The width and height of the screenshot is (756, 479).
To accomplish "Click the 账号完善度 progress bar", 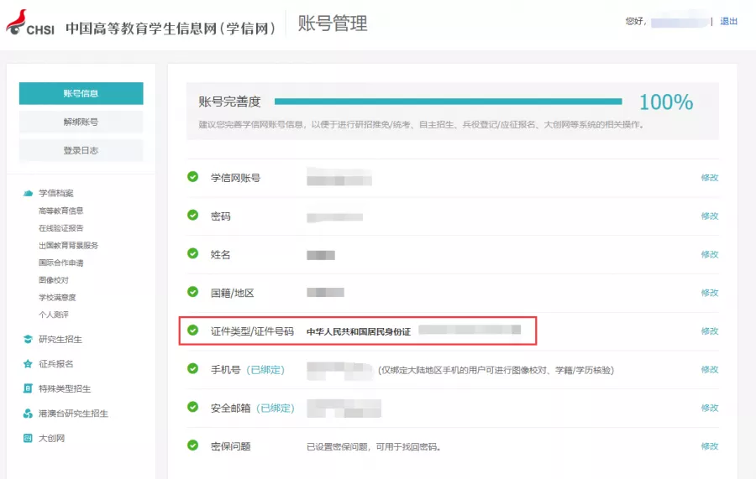I will 449,102.
